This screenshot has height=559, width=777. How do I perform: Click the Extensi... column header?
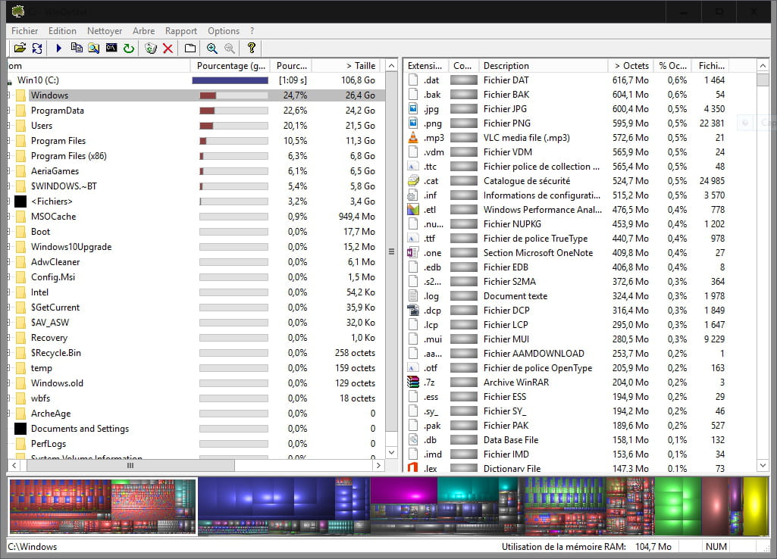click(x=426, y=66)
